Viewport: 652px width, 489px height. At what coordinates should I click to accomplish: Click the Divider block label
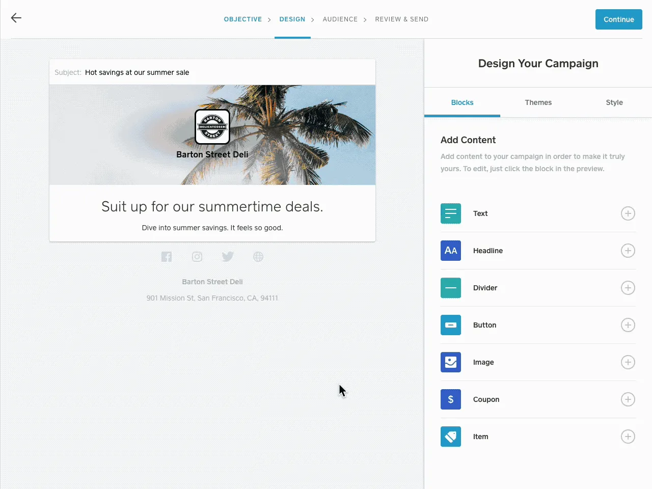(485, 288)
